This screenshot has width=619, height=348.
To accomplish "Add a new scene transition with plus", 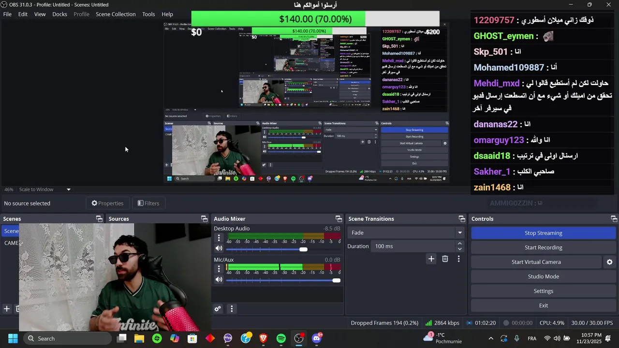I will tap(431, 259).
